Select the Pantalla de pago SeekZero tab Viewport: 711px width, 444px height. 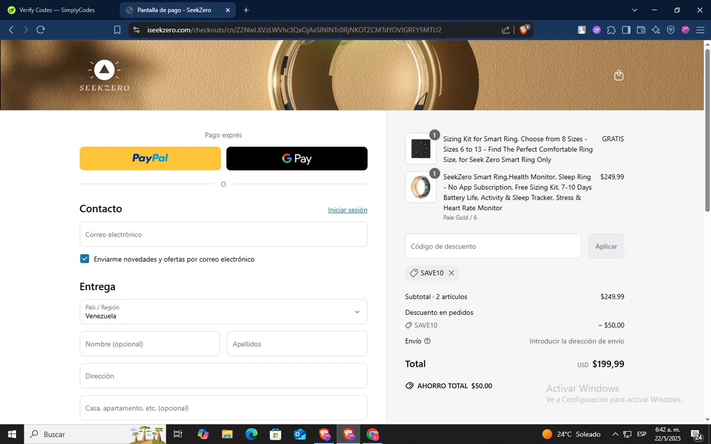178,10
